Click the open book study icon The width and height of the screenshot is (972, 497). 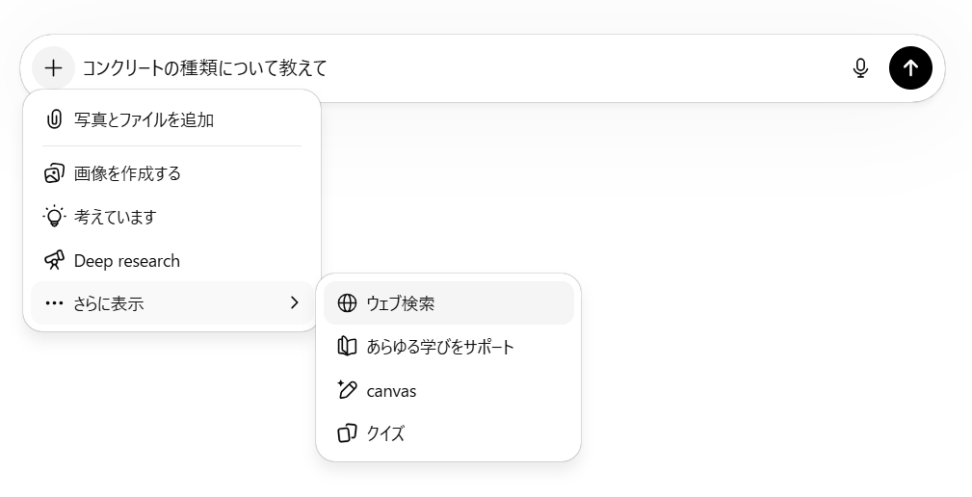click(347, 347)
